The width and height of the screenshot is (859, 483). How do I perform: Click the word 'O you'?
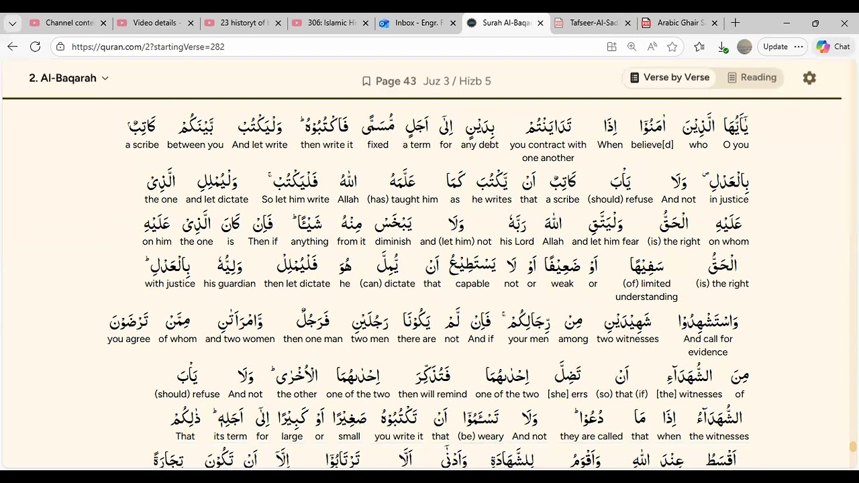click(x=736, y=145)
